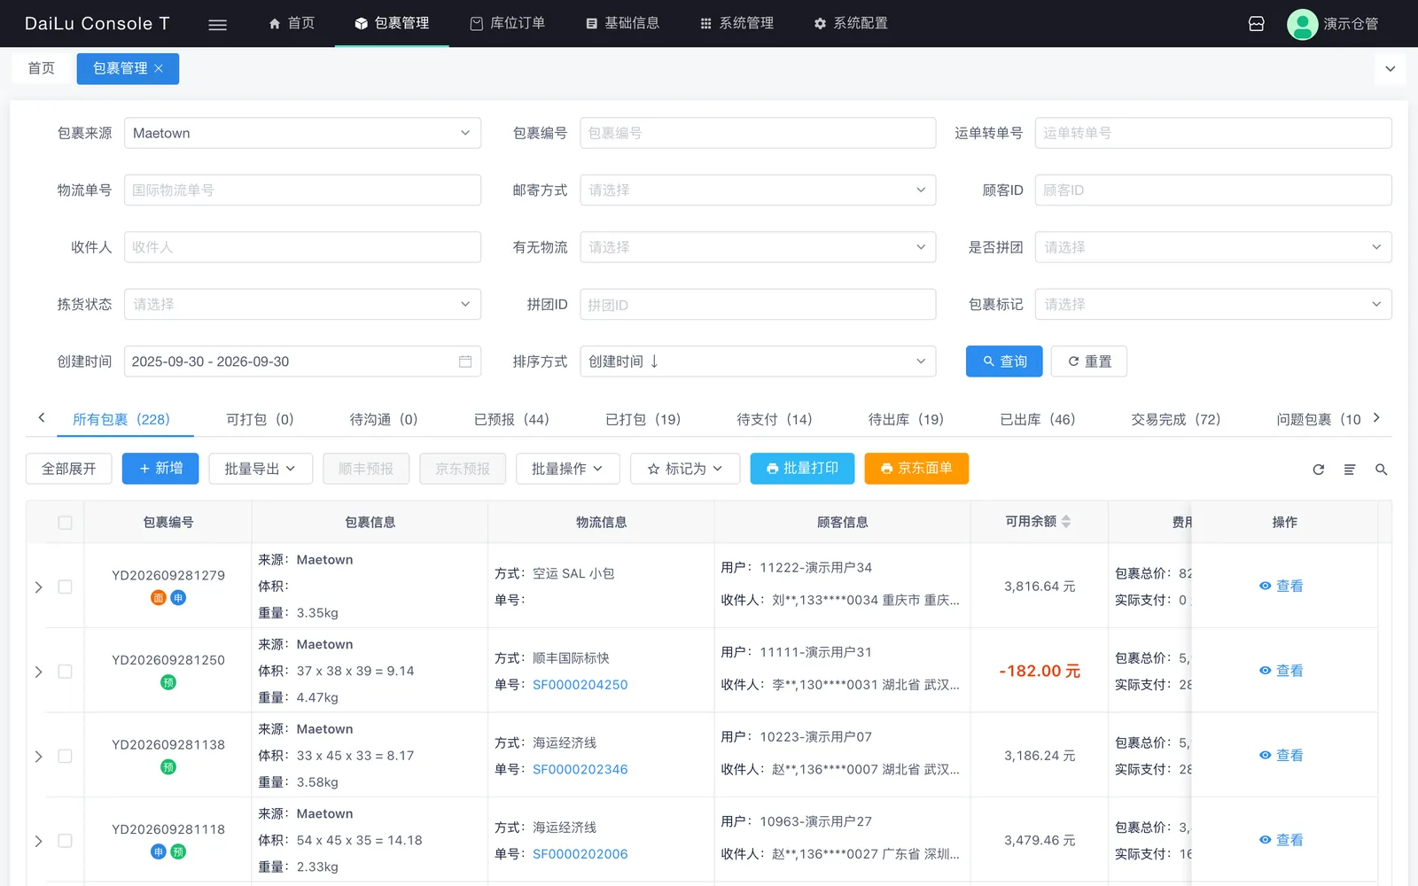
Task: Toggle the table search magnifier icon
Action: coord(1381,470)
